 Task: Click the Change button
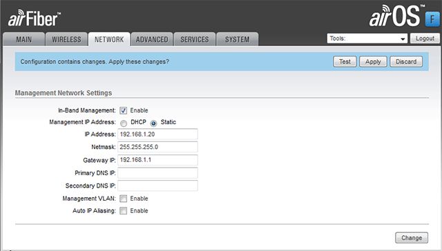click(x=412, y=238)
